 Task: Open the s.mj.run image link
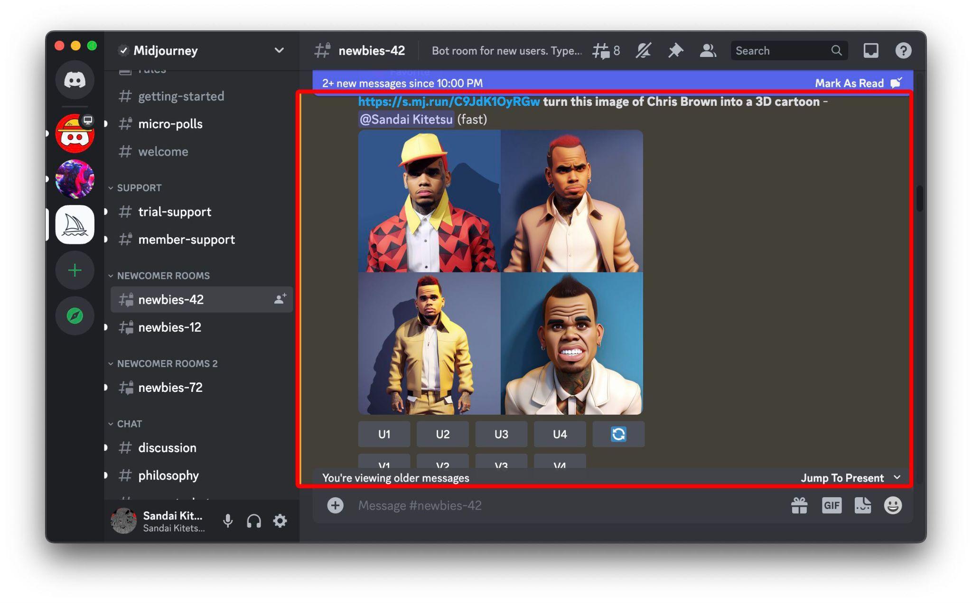449,102
